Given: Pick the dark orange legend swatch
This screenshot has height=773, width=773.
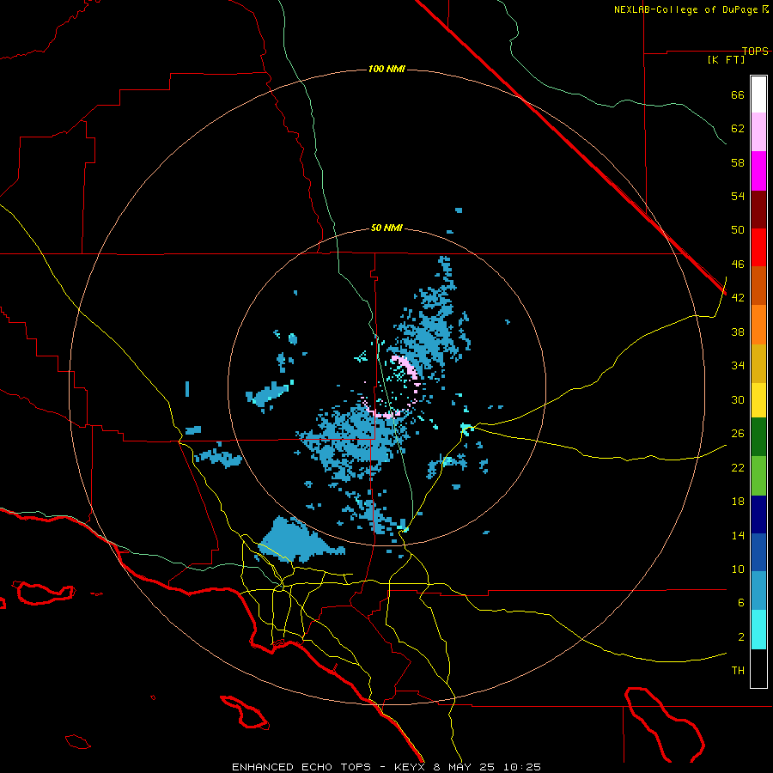Looking at the screenshot, I should (x=758, y=285).
